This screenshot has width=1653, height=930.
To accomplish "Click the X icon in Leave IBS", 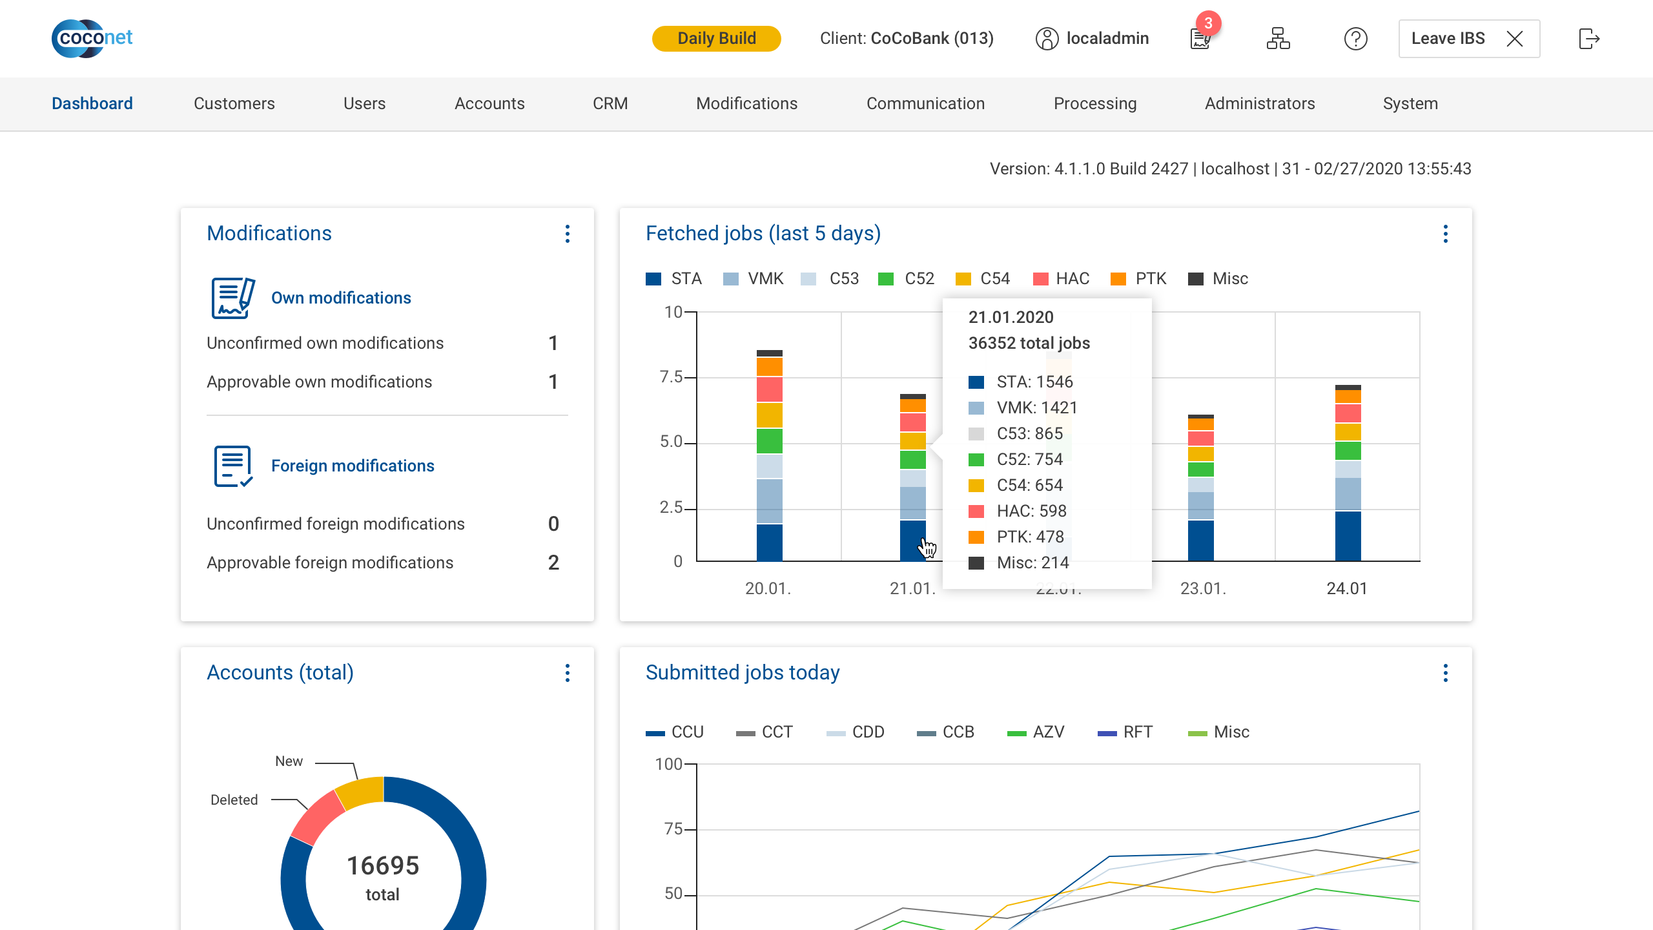I will [1514, 39].
